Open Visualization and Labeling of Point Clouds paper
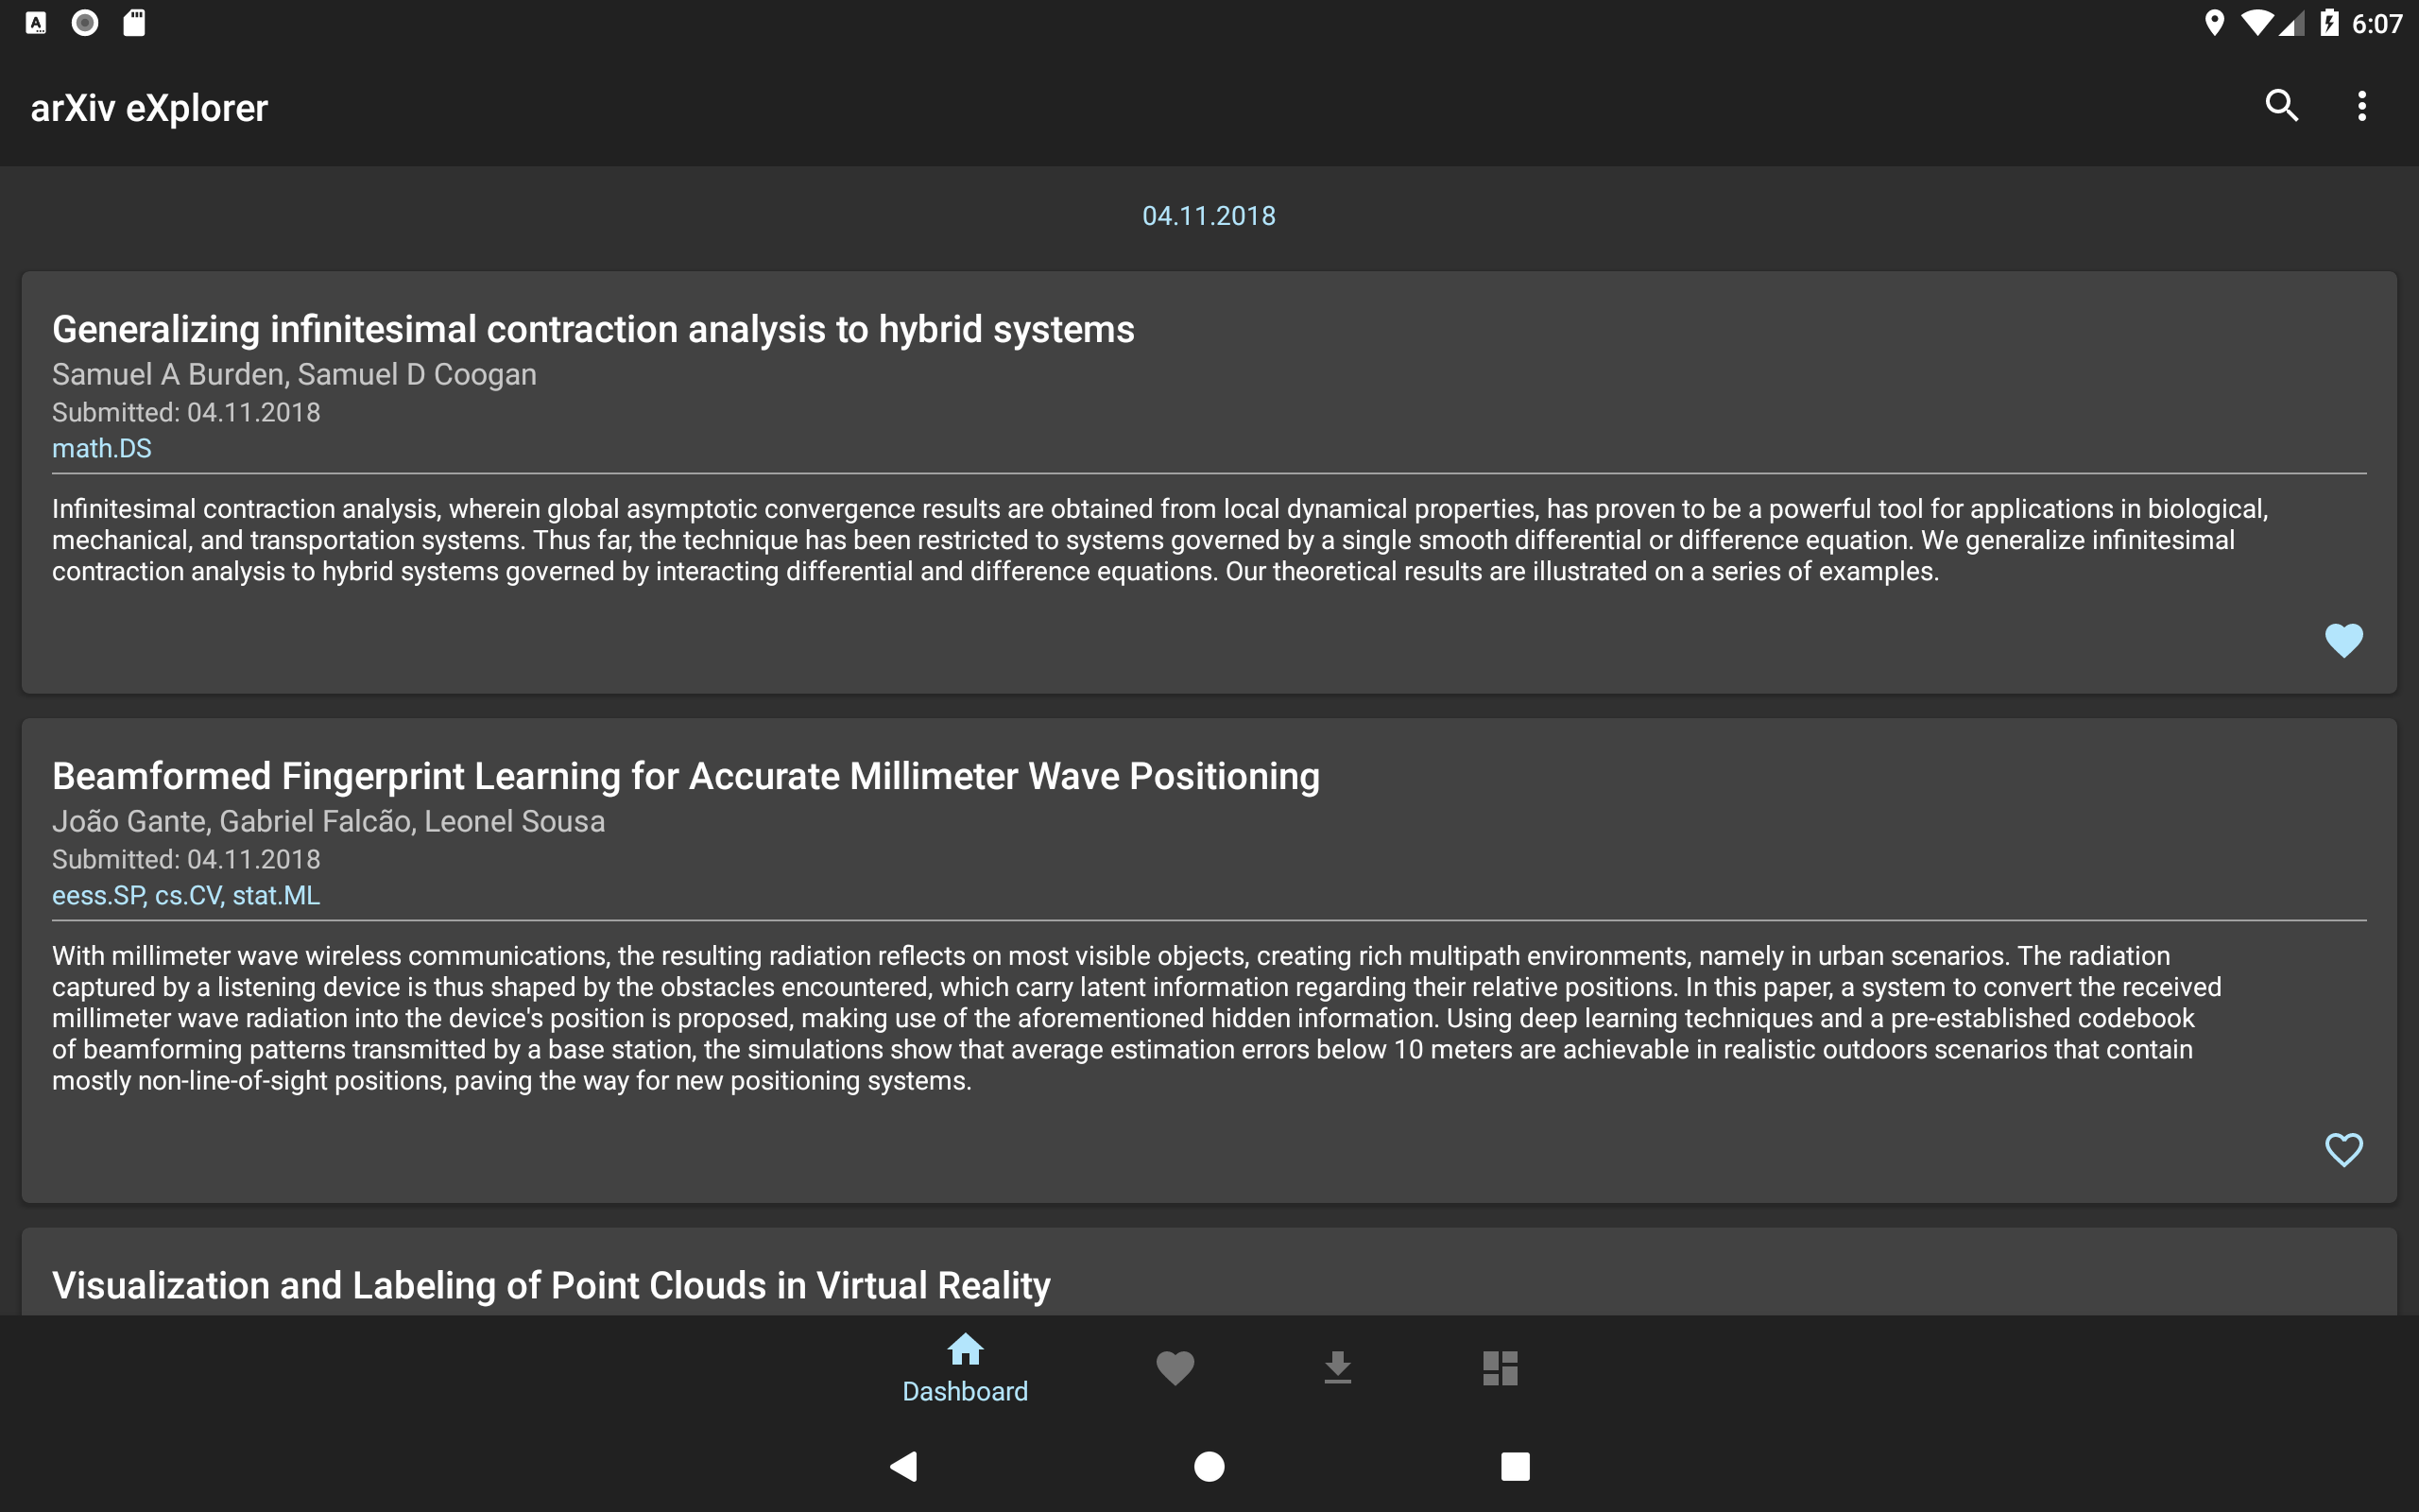 [x=551, y=1285]
